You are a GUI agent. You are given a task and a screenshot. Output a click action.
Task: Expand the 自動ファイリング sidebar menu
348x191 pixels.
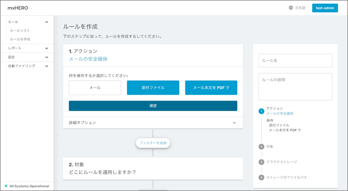(47, 66)
